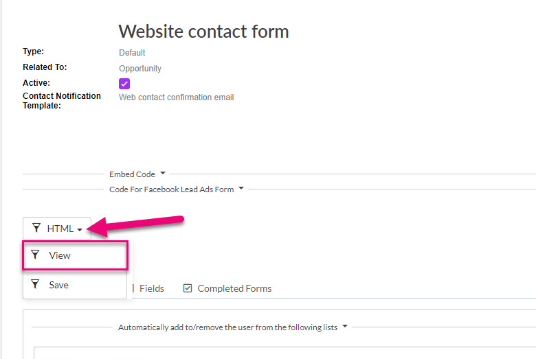The image size is (536, 359).
Task: Click the checkmark icon before Completed Forms
Action: point(188,288)
